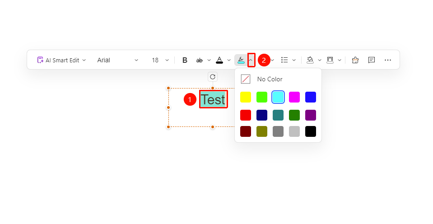
Task: Expand the font color dropdown arrow
Action: tap(229, 60)
